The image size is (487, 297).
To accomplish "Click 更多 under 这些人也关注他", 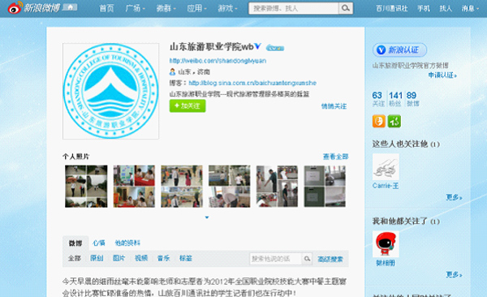I will 454,197.
